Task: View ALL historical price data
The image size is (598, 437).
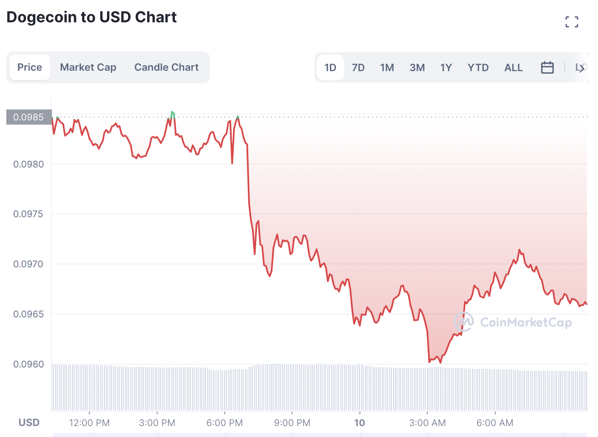Action: pyautogui.click(x=513, y=67)
